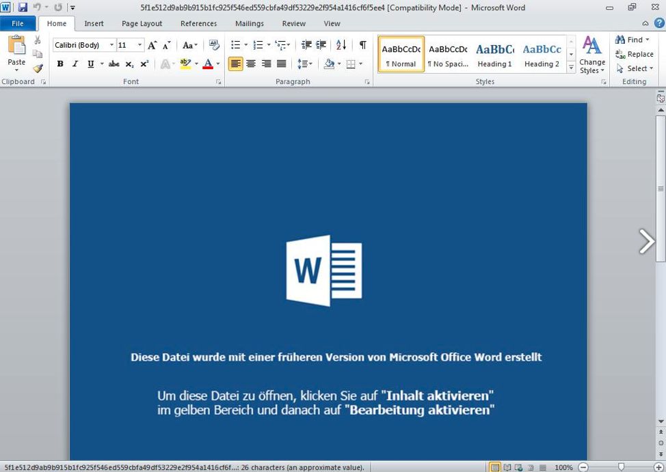666x472 pixels.
Task: Apply the Heading 1 style
Action: point(494,55)
